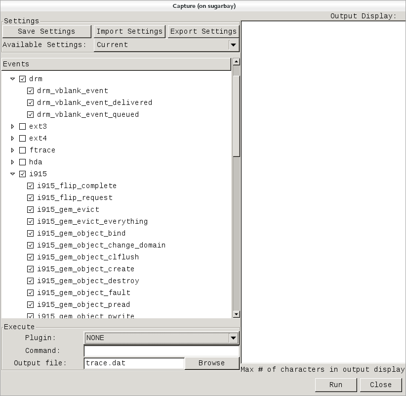Uncheck the drm_vblank_event checkbox

[x=30, y=91]
